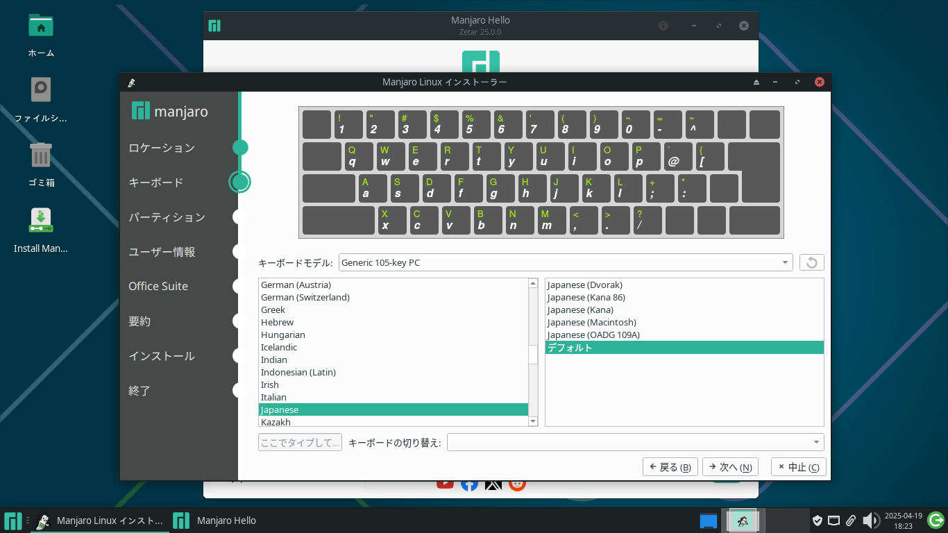
Task: Choose the Japanese (Dvorak) variant
Action: pyautogui.click(x=684, y=285)
